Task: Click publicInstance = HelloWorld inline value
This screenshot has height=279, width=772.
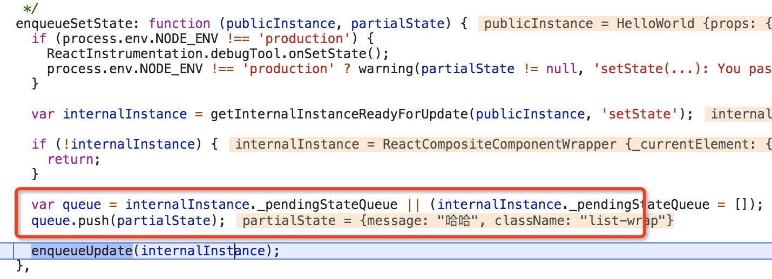Action: 625,24
